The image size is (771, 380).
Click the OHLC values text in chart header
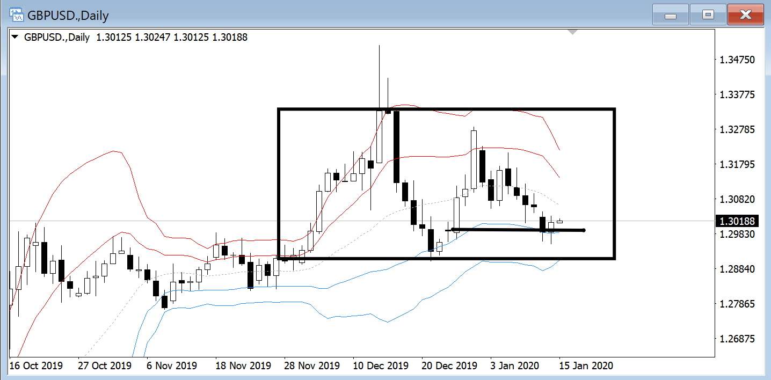[172, 38]
